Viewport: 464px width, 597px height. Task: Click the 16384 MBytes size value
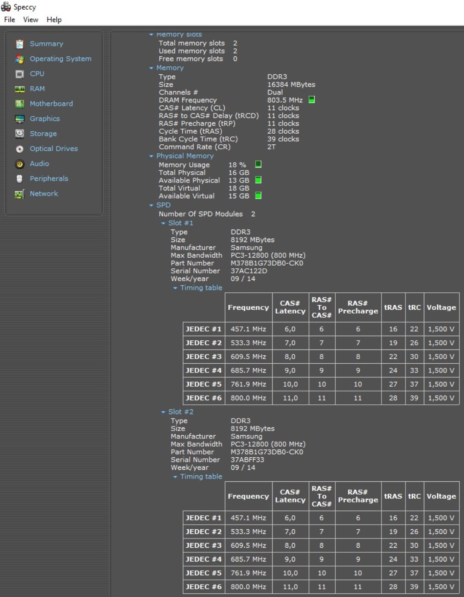[x=291, y=84]
